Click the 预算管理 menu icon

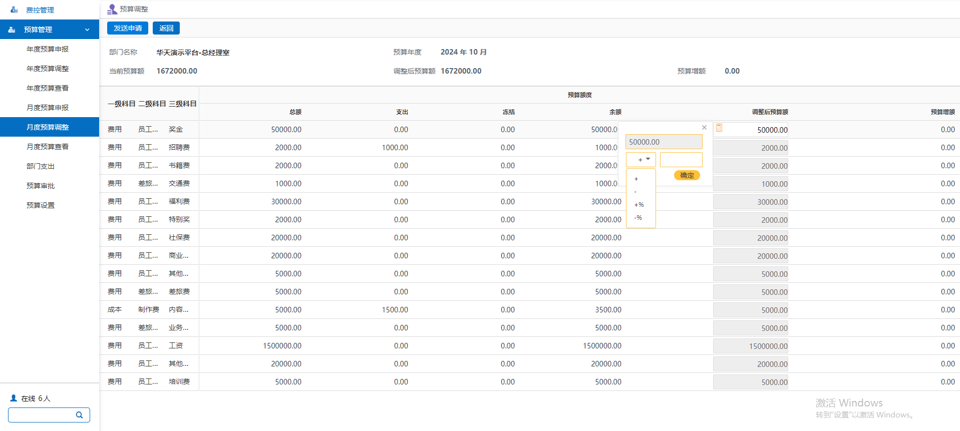12,30
